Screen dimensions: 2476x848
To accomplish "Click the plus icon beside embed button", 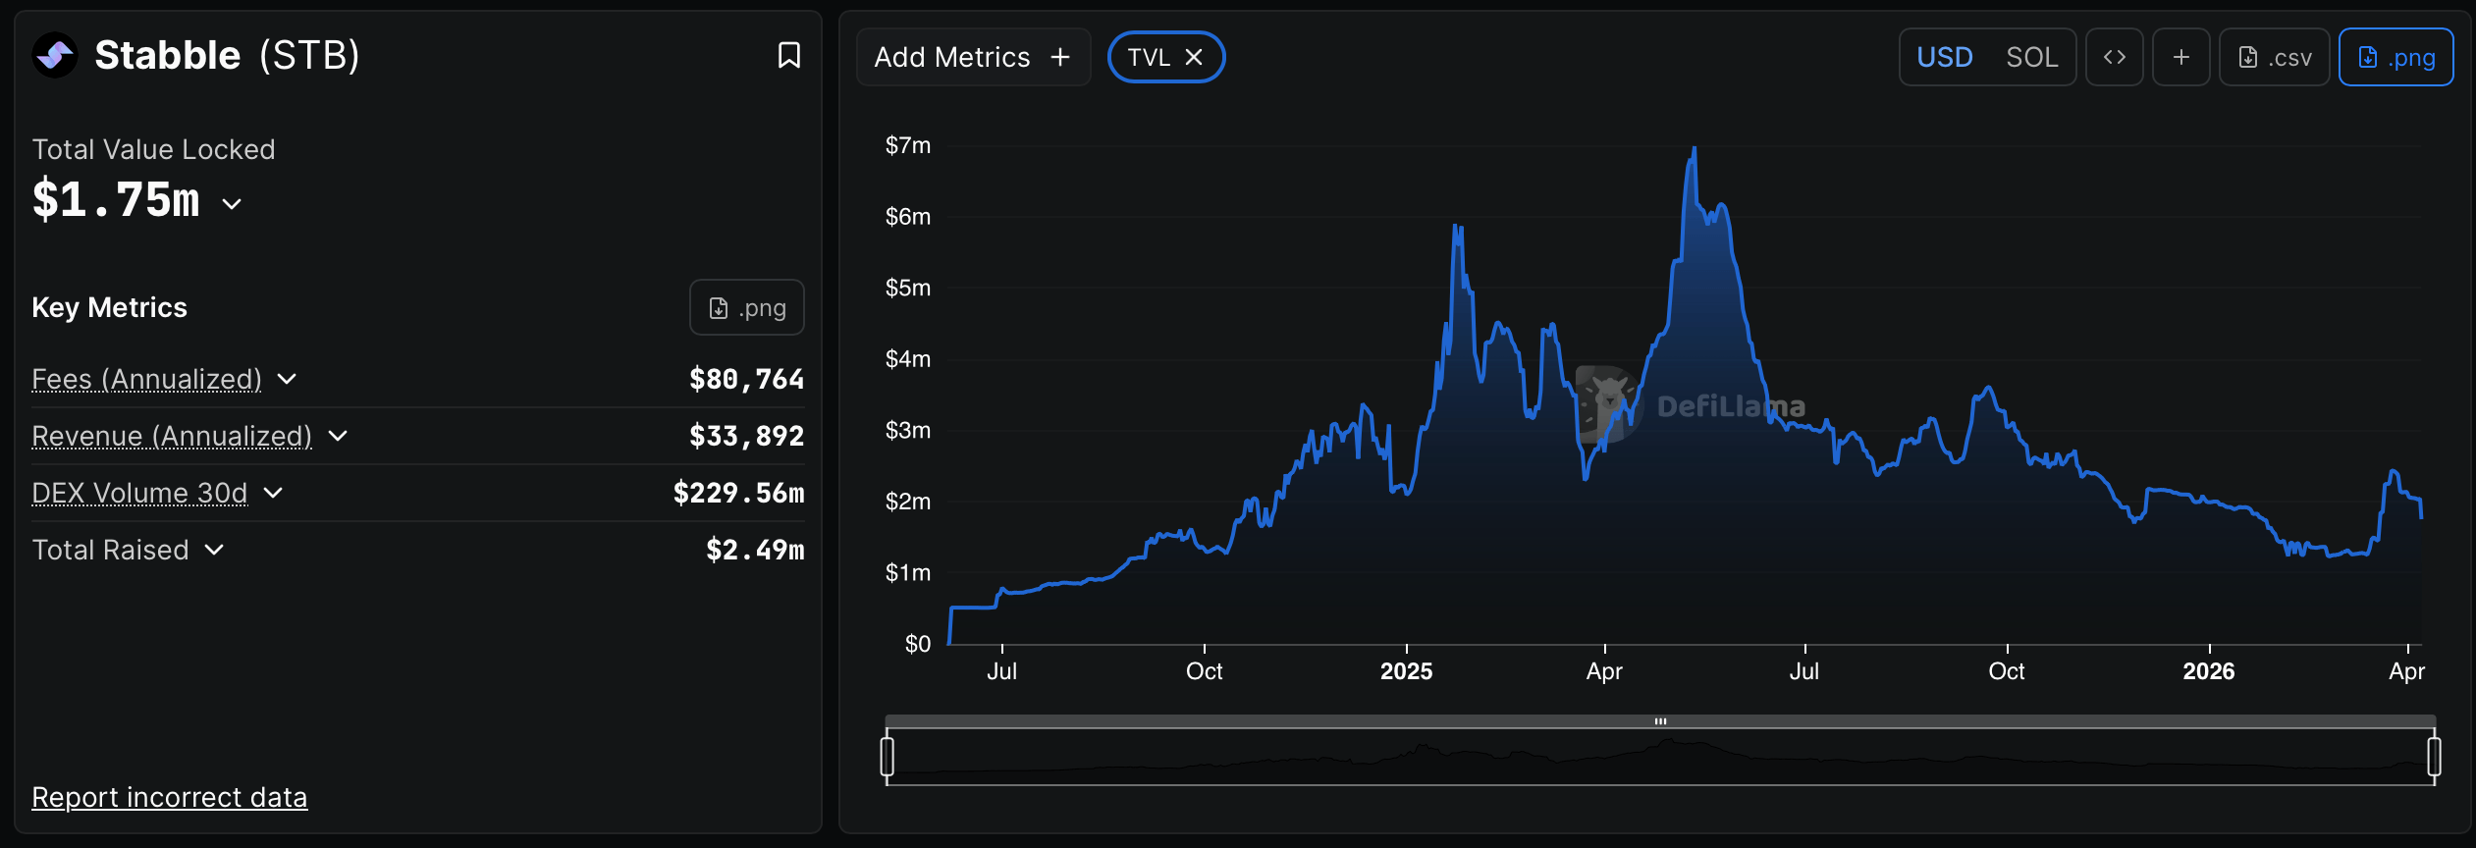I will (x=2180, y=57).
